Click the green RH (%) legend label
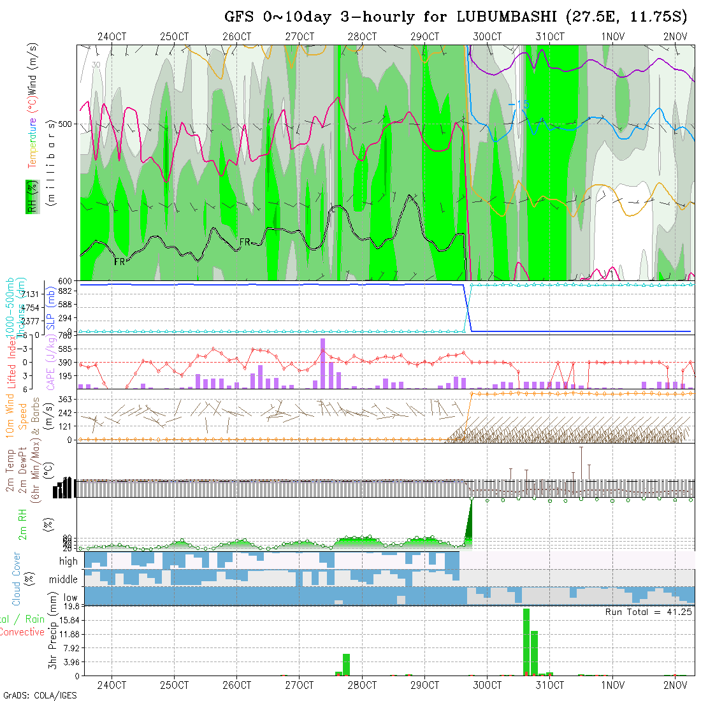The image size is (701, 701). coord(30,196)
